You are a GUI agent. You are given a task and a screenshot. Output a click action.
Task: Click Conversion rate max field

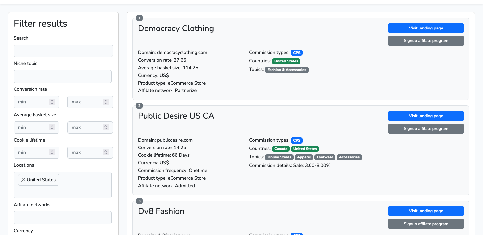(x=90, y=102)
